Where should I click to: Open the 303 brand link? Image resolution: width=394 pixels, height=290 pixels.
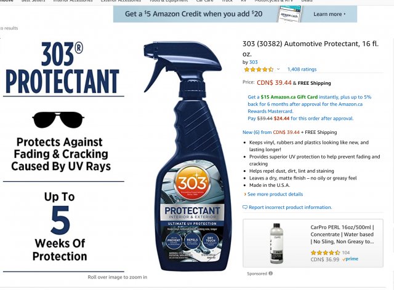click(253, 62)
